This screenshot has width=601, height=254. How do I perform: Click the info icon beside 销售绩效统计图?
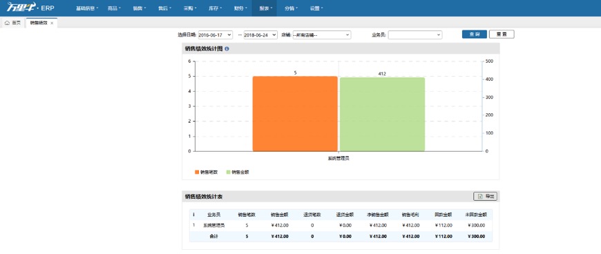227,49
